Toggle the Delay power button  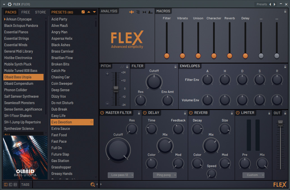(x=145, y=112)
